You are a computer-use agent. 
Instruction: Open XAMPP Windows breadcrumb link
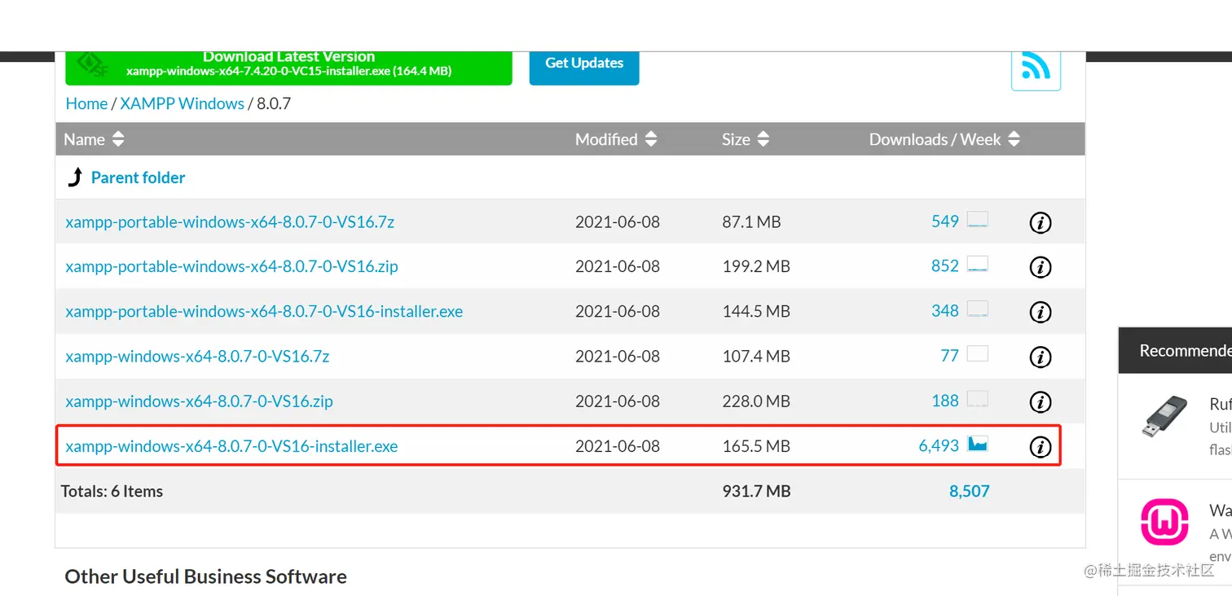point(182,103)
